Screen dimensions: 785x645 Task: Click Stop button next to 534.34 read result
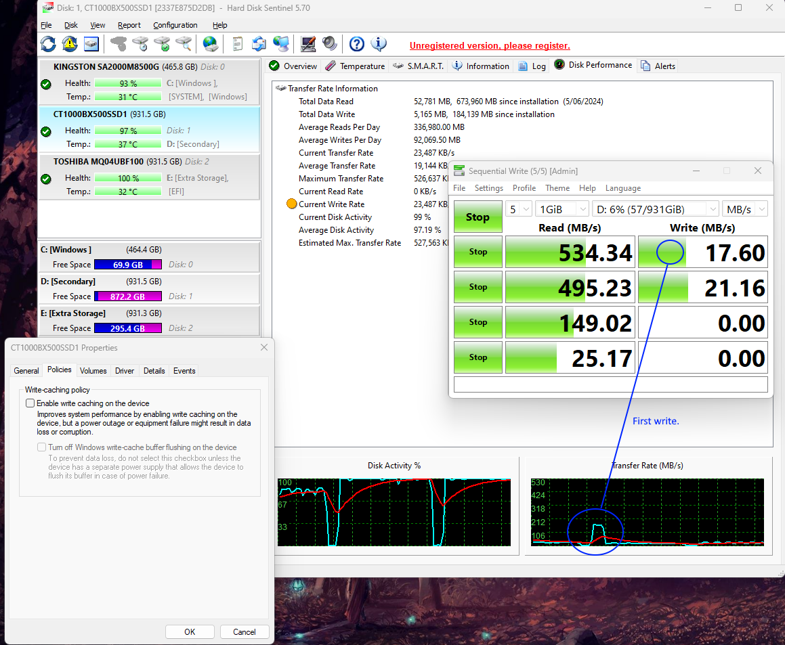tap(478, 252)
